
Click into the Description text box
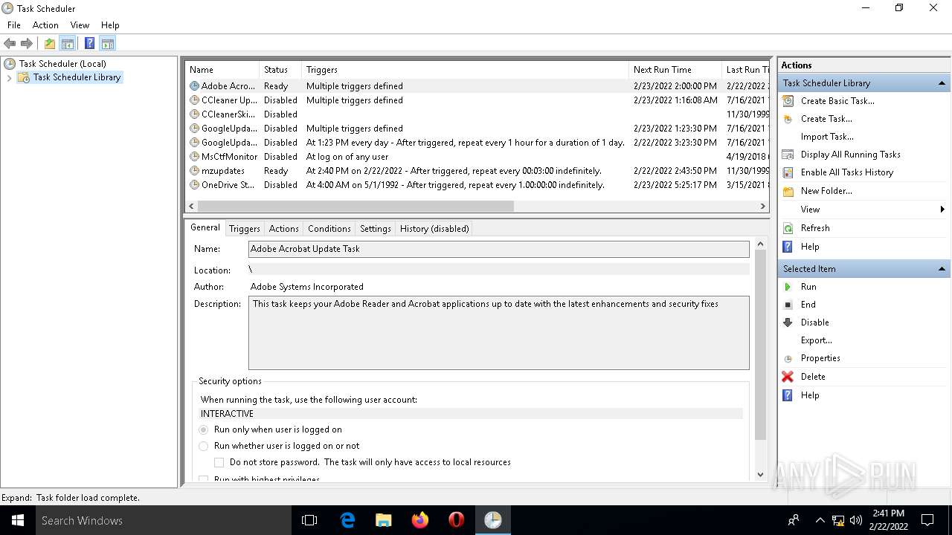tap(498, 333)
